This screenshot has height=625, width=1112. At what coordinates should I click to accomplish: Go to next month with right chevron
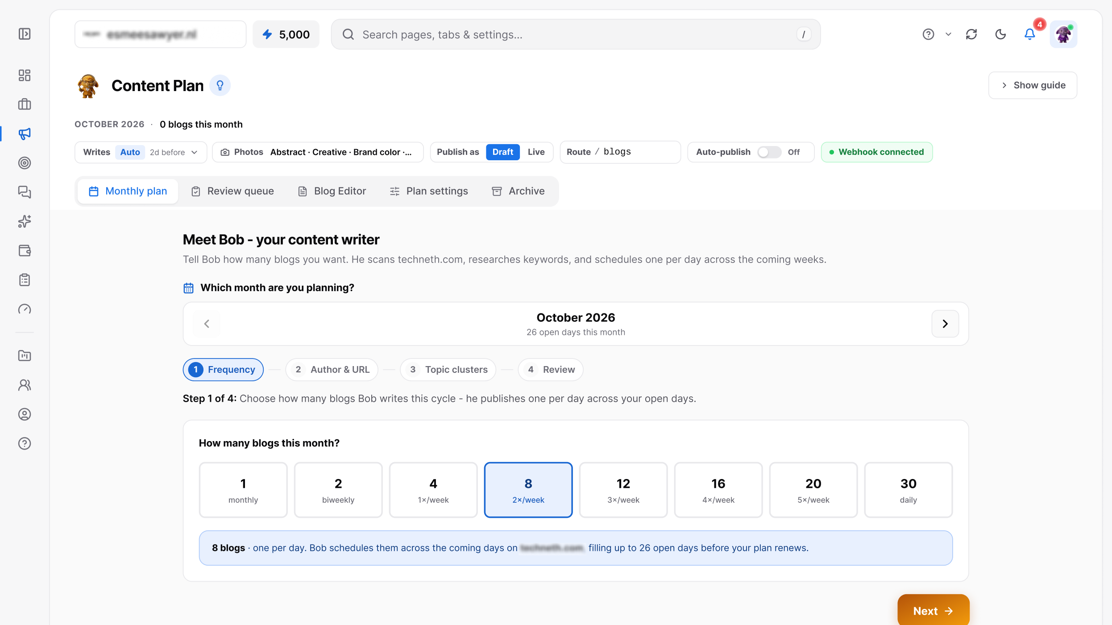point(945,324)
